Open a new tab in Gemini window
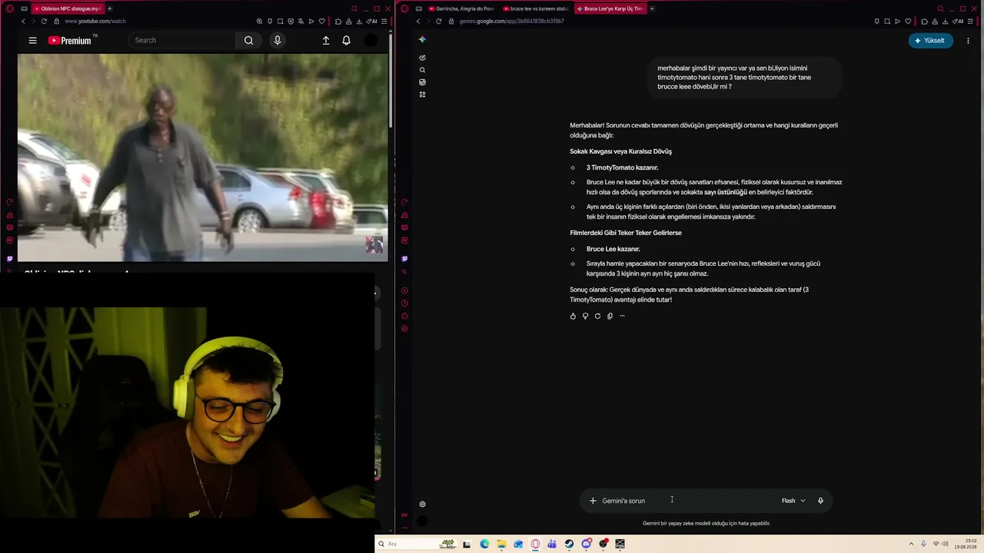984x553 pixels. [652, 8]
